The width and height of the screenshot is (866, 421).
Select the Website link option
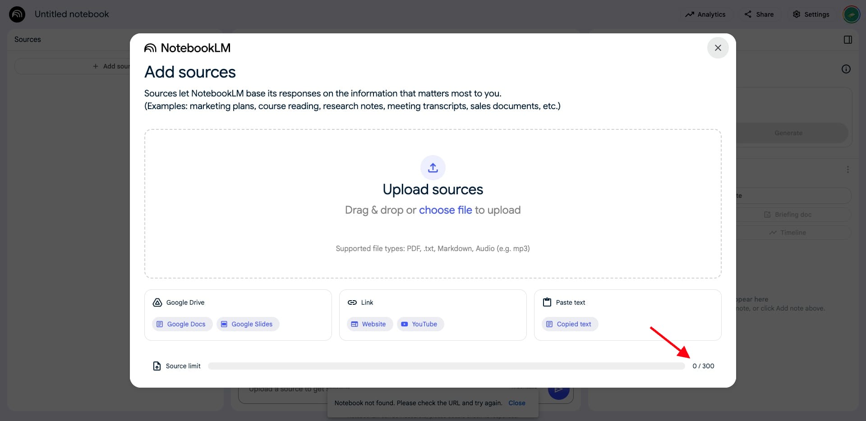click(x=369, y=324)
